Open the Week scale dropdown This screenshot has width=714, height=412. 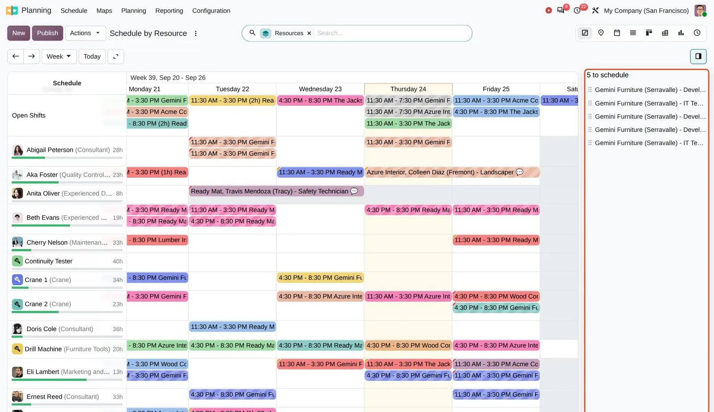click(x=58, y=56)
